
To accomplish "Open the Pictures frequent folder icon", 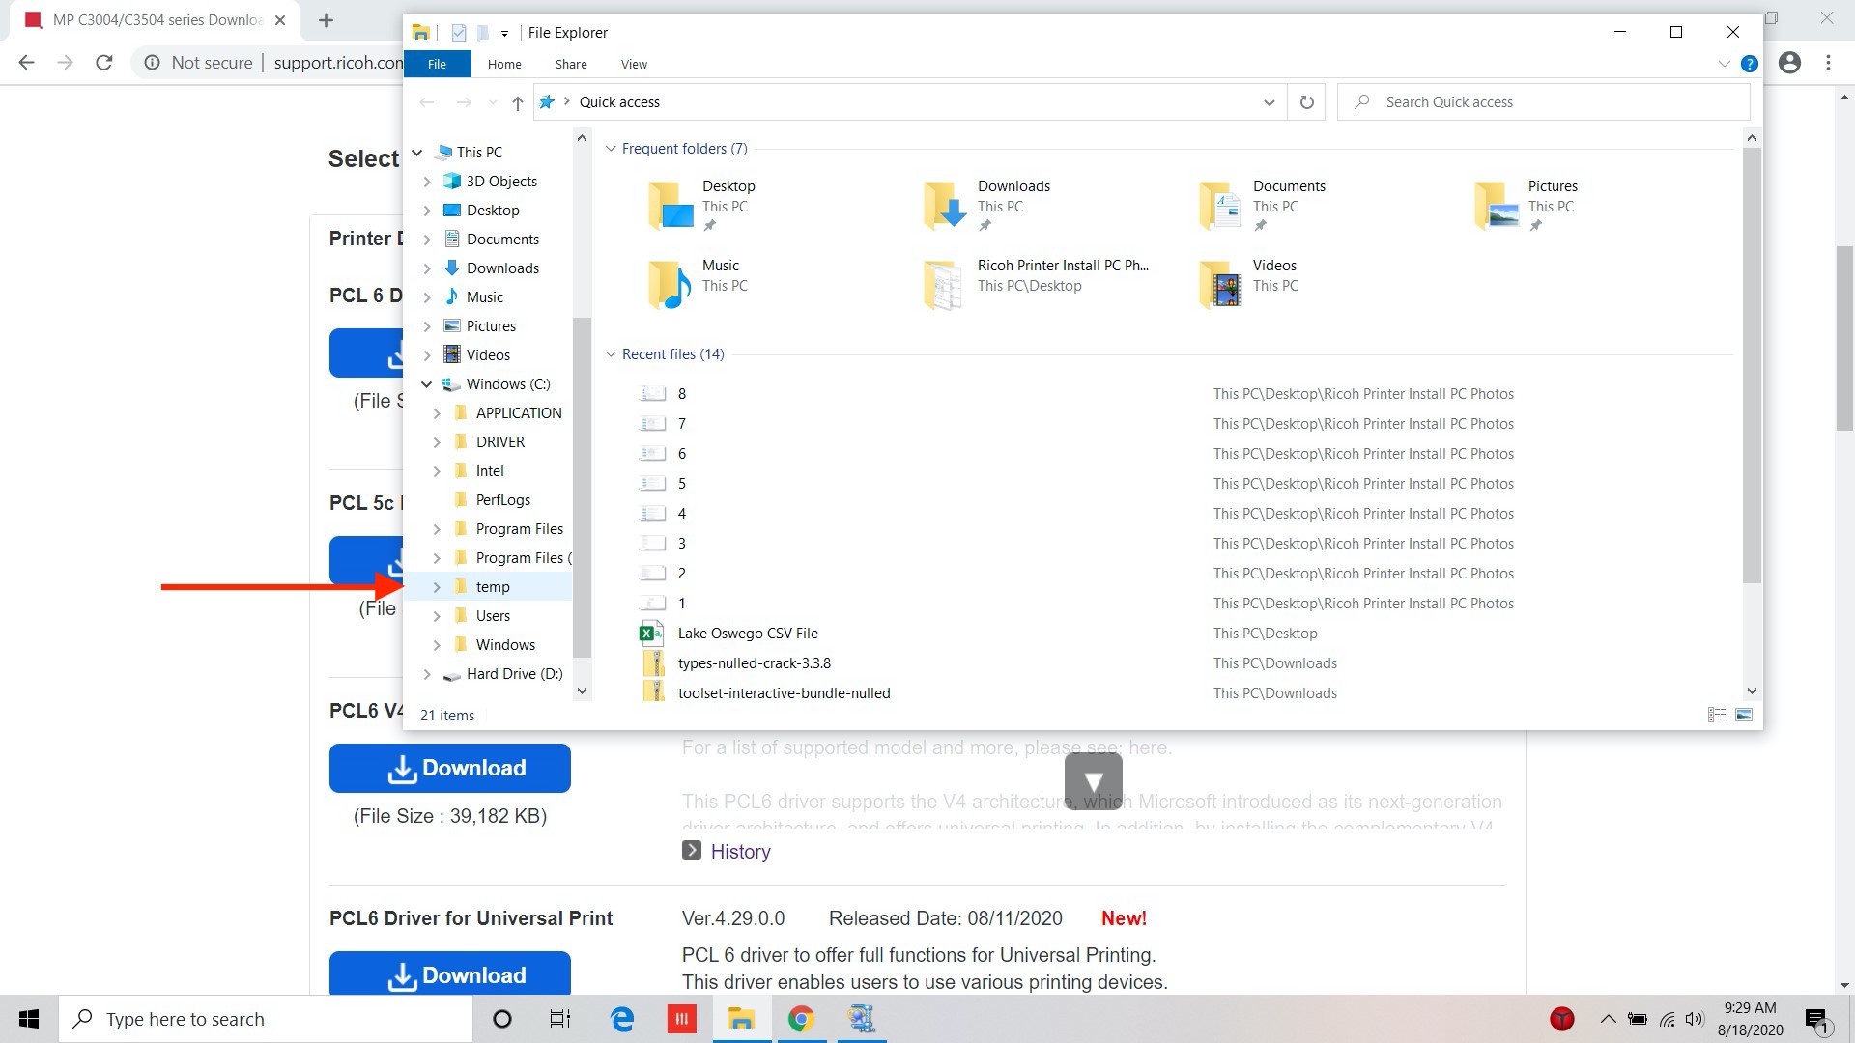I will 1496,205.
